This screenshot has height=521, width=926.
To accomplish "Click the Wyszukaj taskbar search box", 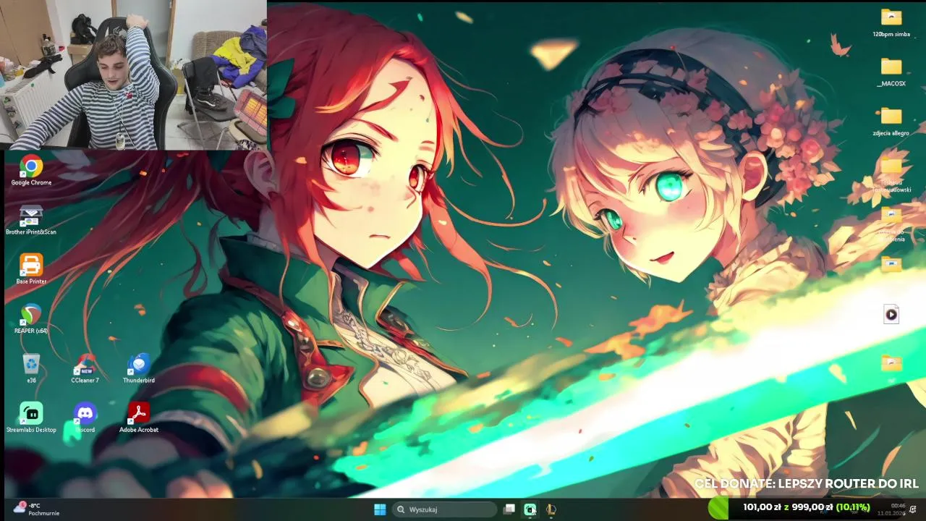I will (x=445, y=509).
